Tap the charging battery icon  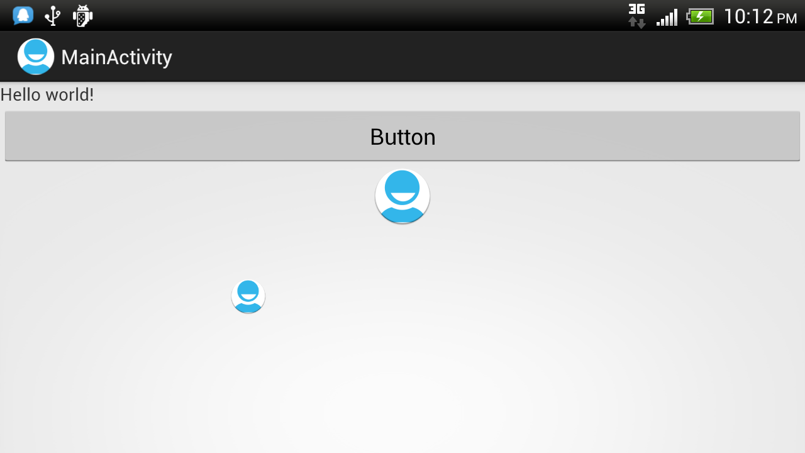(701, 16)
